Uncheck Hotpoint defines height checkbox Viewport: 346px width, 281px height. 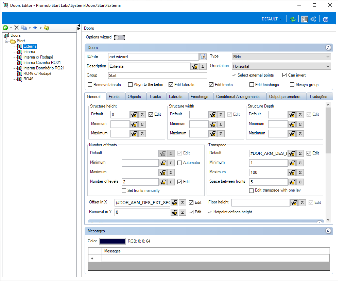coord(210,212)
